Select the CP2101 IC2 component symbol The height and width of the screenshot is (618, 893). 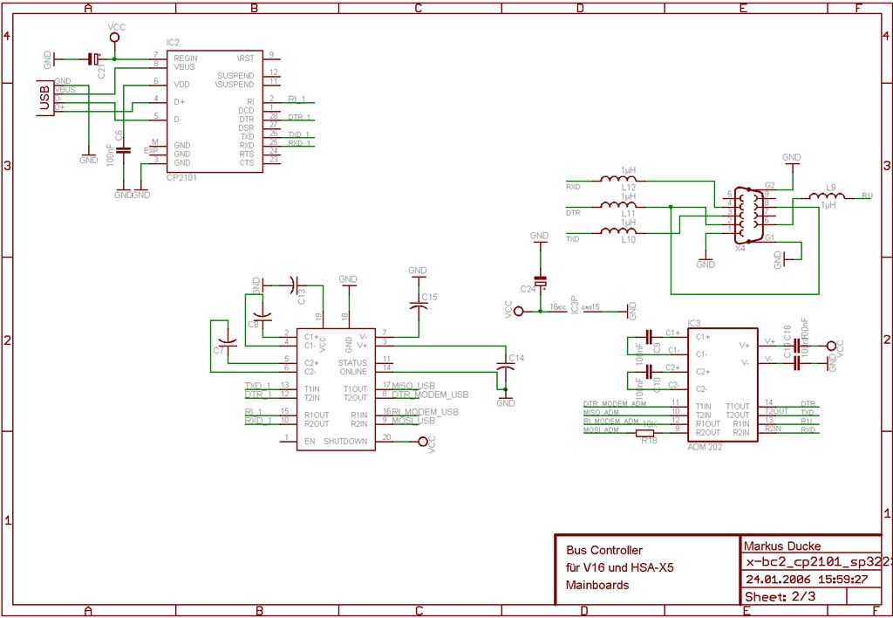(214, 109)
